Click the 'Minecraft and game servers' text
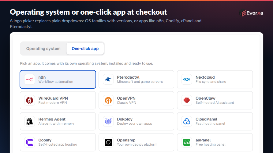 click(140, 82)
